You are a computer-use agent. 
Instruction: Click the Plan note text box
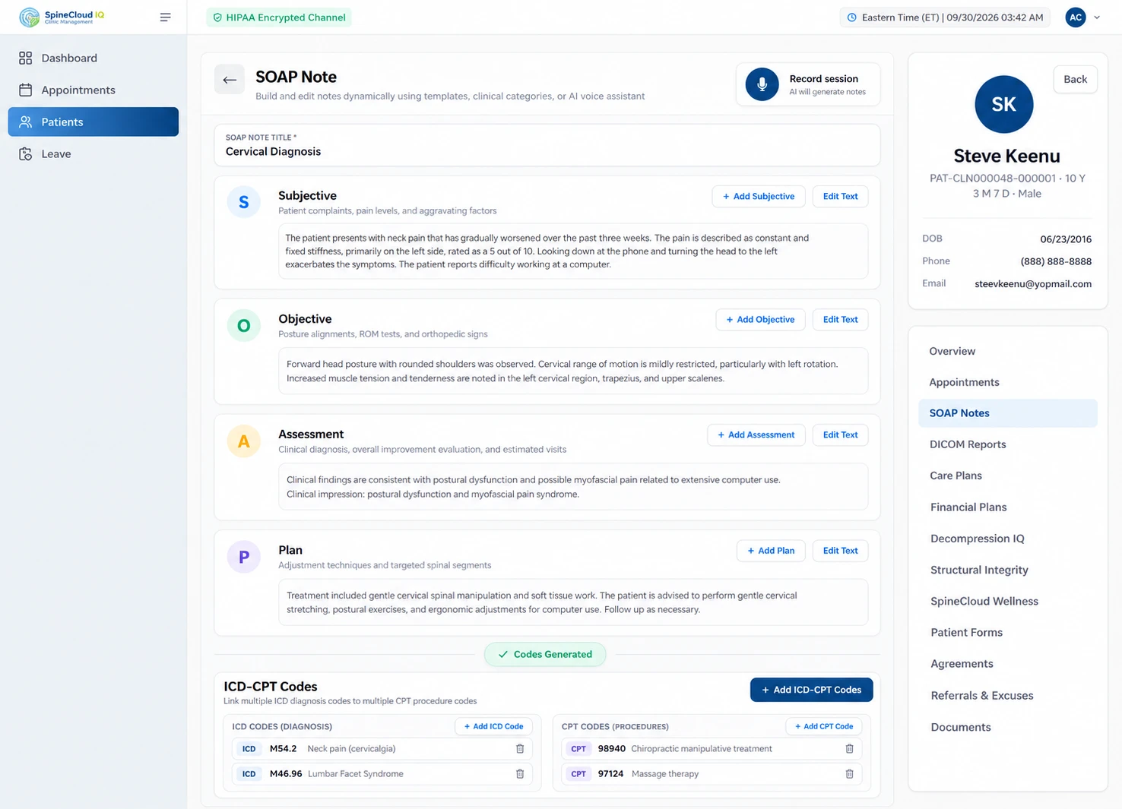coord(573,602)
